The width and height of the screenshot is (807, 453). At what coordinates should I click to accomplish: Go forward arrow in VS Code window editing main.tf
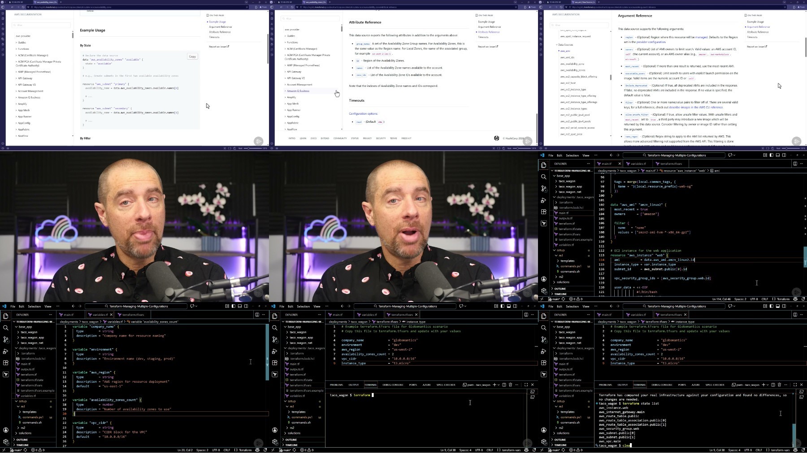point(618,155)
